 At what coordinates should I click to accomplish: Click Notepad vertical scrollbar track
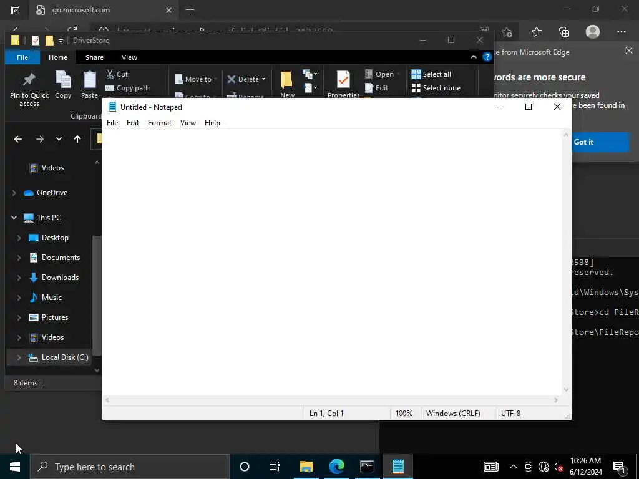click(566, 263)
